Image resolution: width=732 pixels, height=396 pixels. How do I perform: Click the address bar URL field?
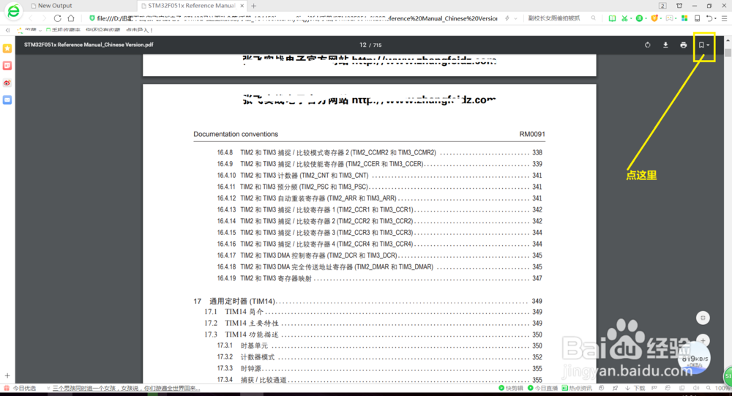pyautogui.click(x=297, y=18)
